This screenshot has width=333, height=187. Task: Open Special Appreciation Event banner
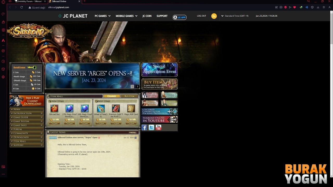coord(159,70)
